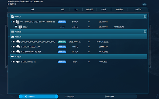Uncheck the VCC4N7XKD9T2 image file checkbox

[14, 22]
